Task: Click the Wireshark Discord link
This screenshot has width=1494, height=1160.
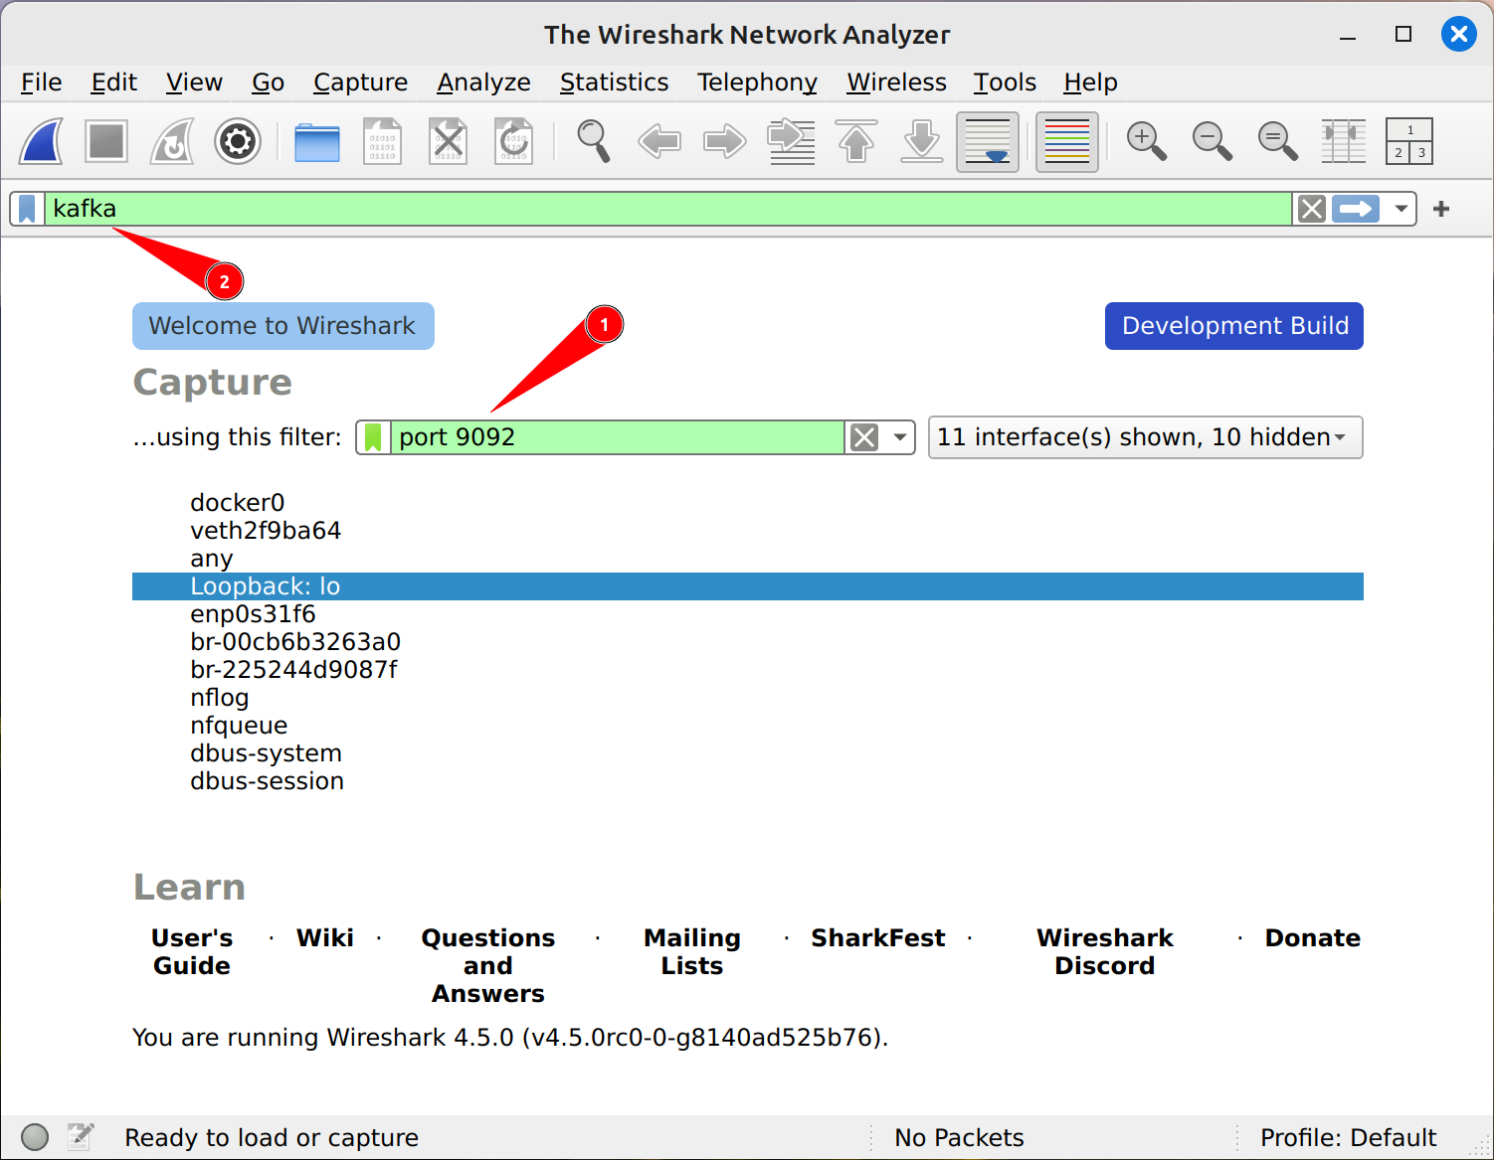Action: point(1104,951)
